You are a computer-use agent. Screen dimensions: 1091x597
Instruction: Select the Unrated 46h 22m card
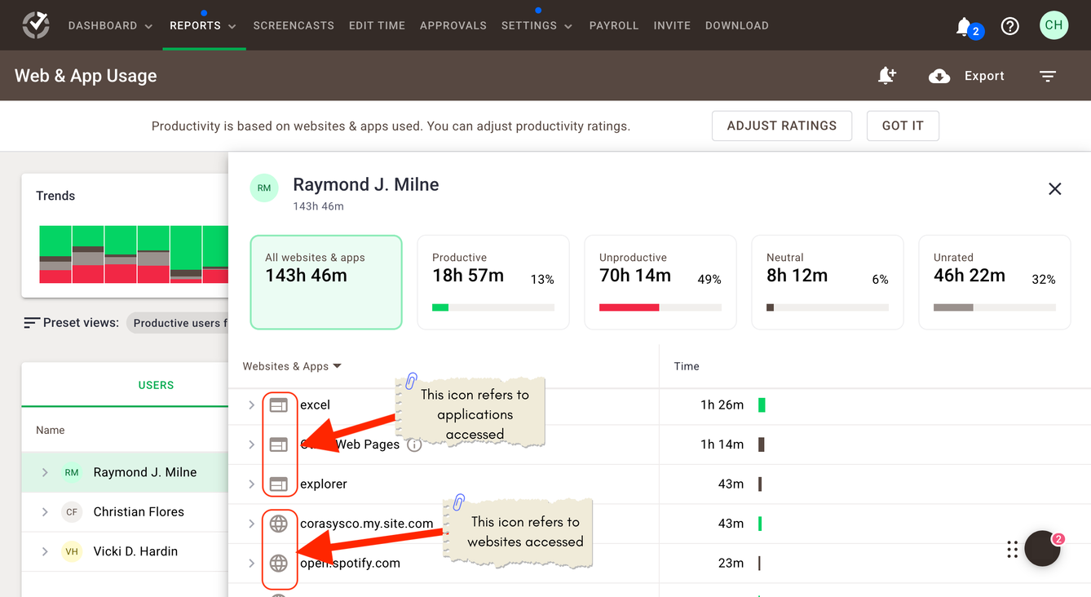click(x=995, y=282)
